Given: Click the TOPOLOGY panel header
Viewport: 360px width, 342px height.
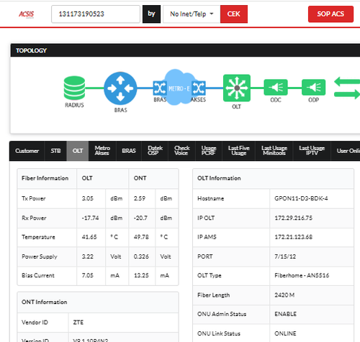Looking at the screenshot, I should pyautogui.click(x=185, y=50).
